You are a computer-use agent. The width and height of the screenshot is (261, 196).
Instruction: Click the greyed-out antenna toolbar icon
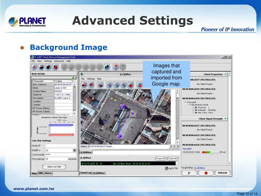coord(123,67)
